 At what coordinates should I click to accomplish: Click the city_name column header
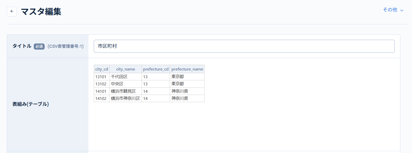[125, 69]
